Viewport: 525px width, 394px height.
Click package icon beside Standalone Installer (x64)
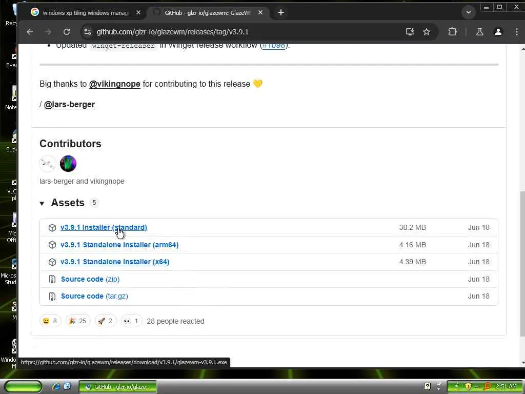tap(52, 262)
